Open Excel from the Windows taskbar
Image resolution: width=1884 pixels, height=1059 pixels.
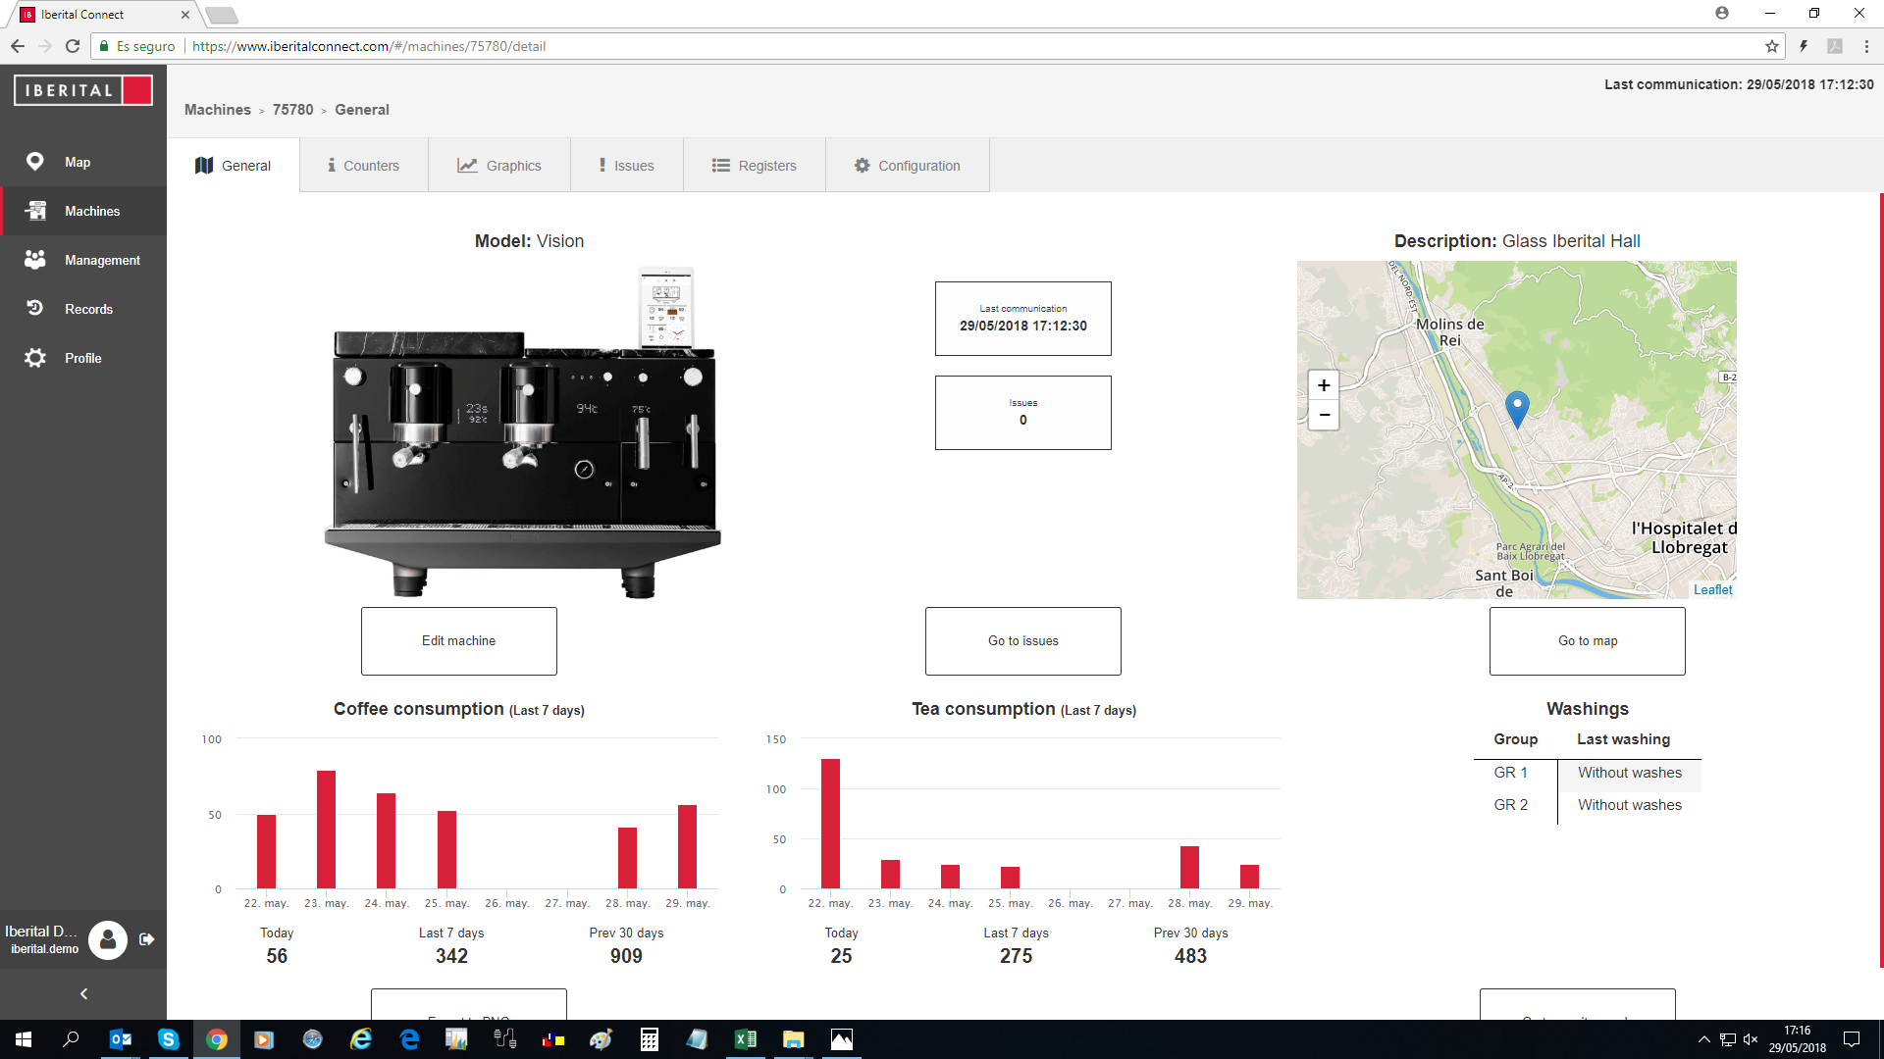click(745, 1039)
